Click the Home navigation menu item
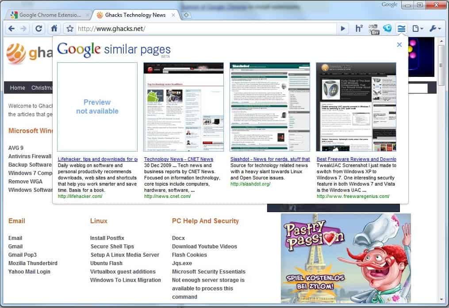The height and width of the screenshot is (308, 449). point(18,87)
